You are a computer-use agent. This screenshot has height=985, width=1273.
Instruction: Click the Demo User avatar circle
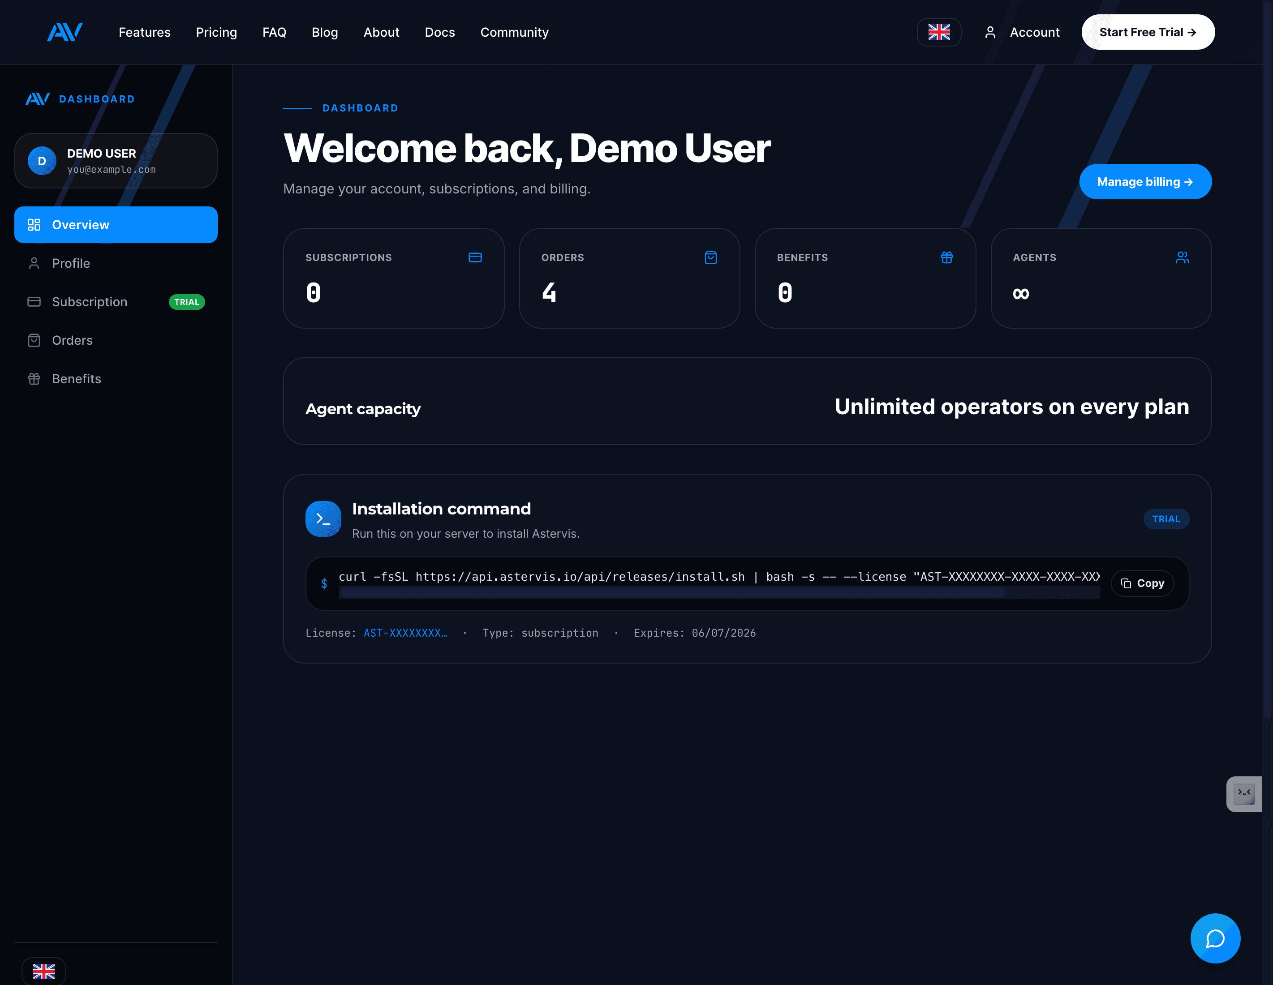coord(42,161)
